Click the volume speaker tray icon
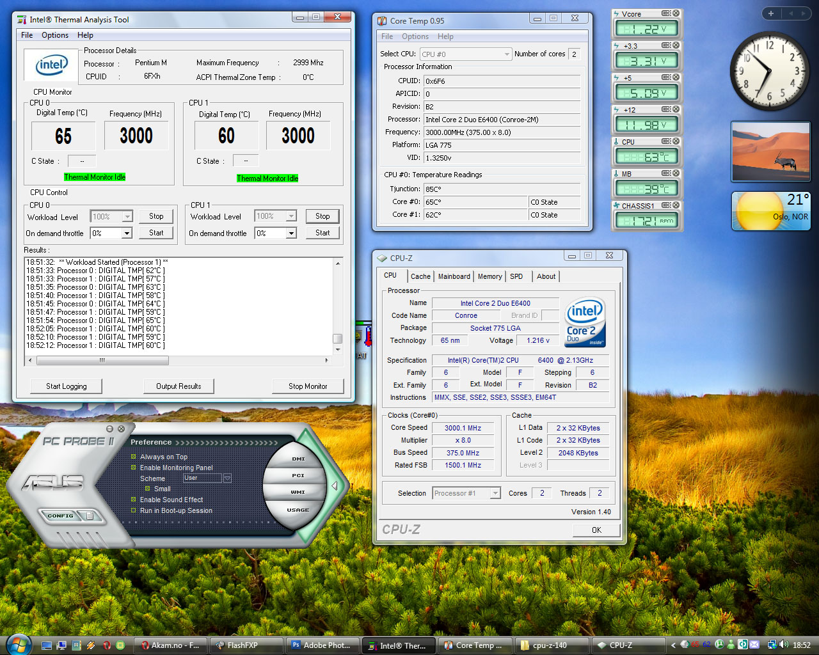 784,645
